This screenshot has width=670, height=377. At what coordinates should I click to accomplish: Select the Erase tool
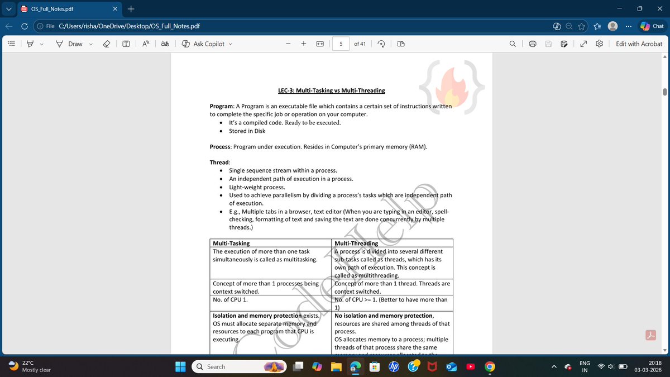(x=106, y=44)
